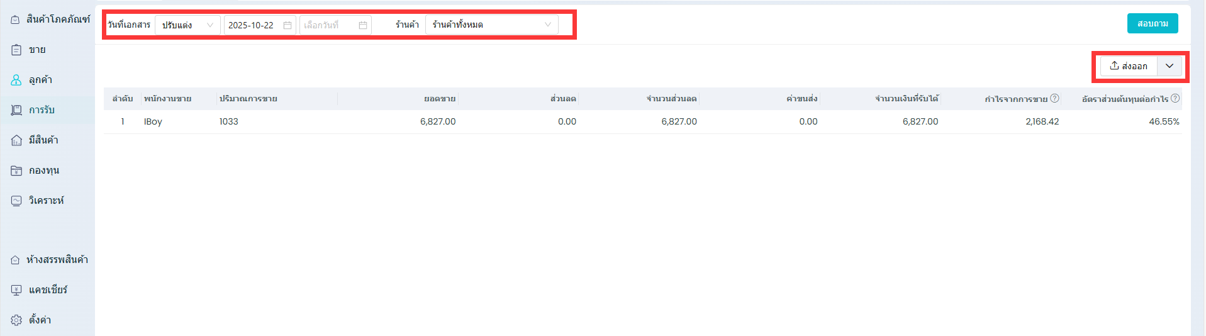Click the สอบถาม query button
The height and width of the screenshot is (336, 1206).
(1152, 24)
